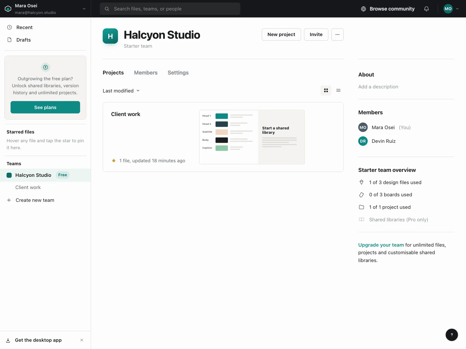
Task: Click the teal Head 1 color swatch
Action: pos(222,116)
